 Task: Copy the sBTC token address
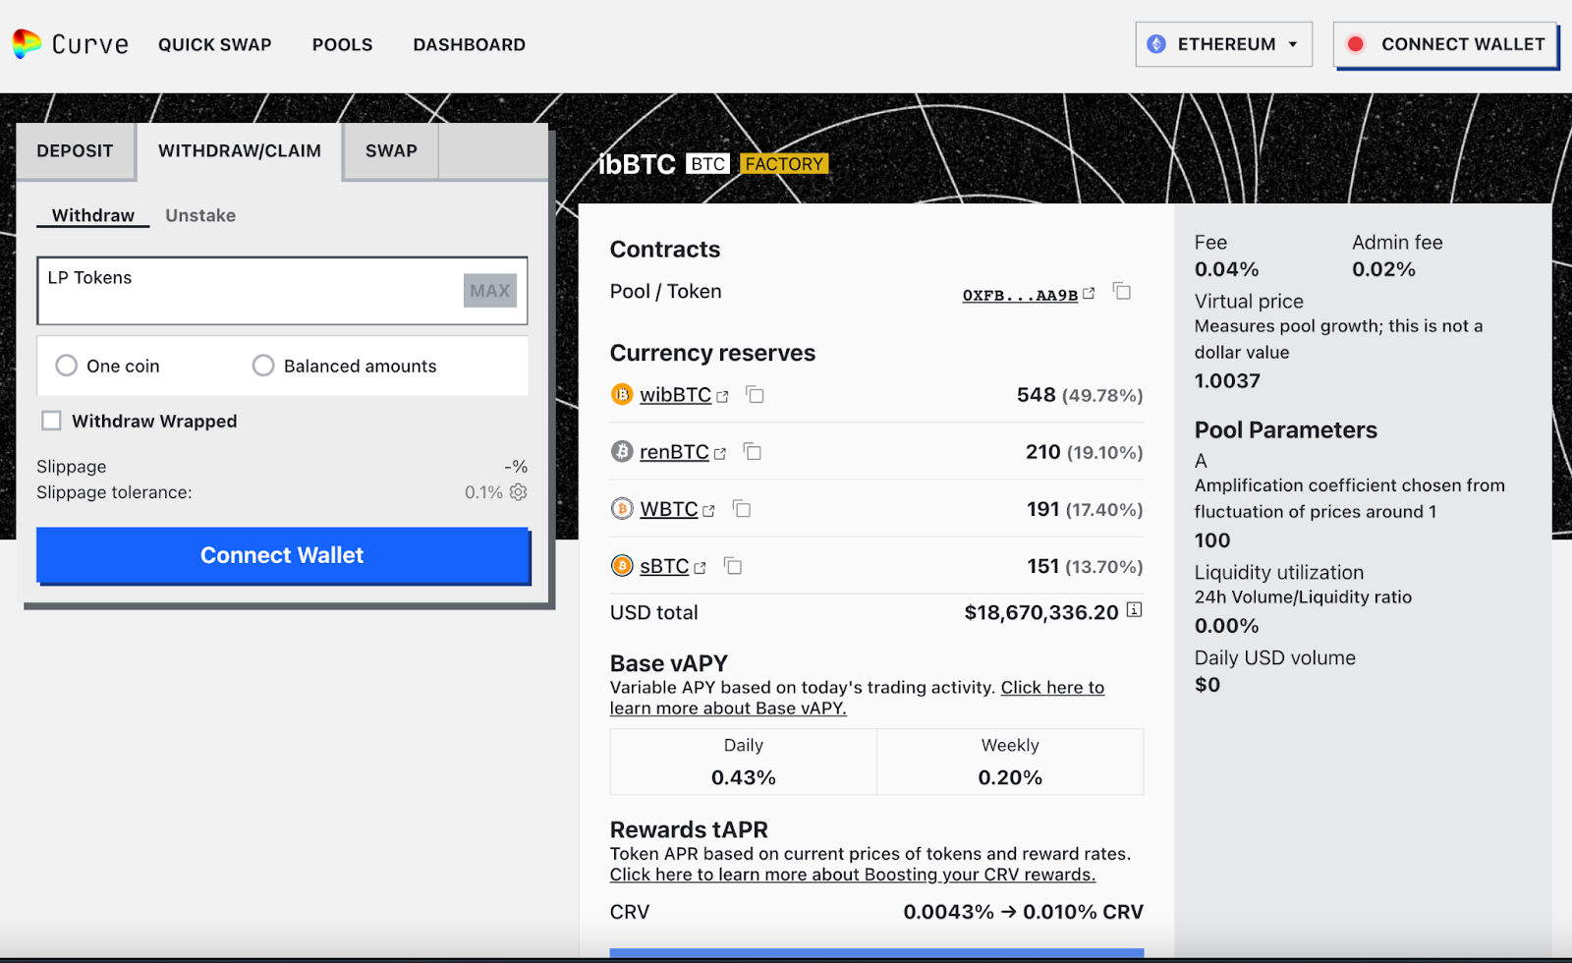733,565
